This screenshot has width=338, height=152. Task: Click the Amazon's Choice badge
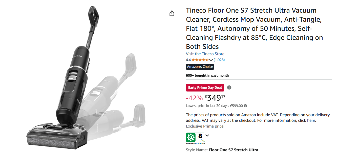[200, 67]
